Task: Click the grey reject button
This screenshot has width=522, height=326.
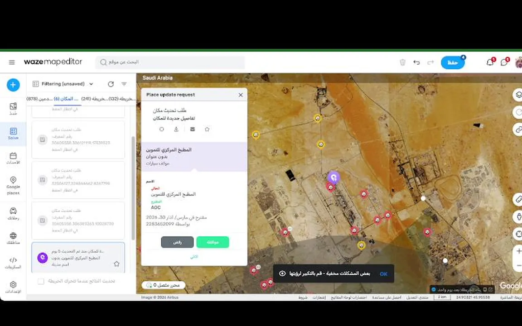Action: click(177, 242)
